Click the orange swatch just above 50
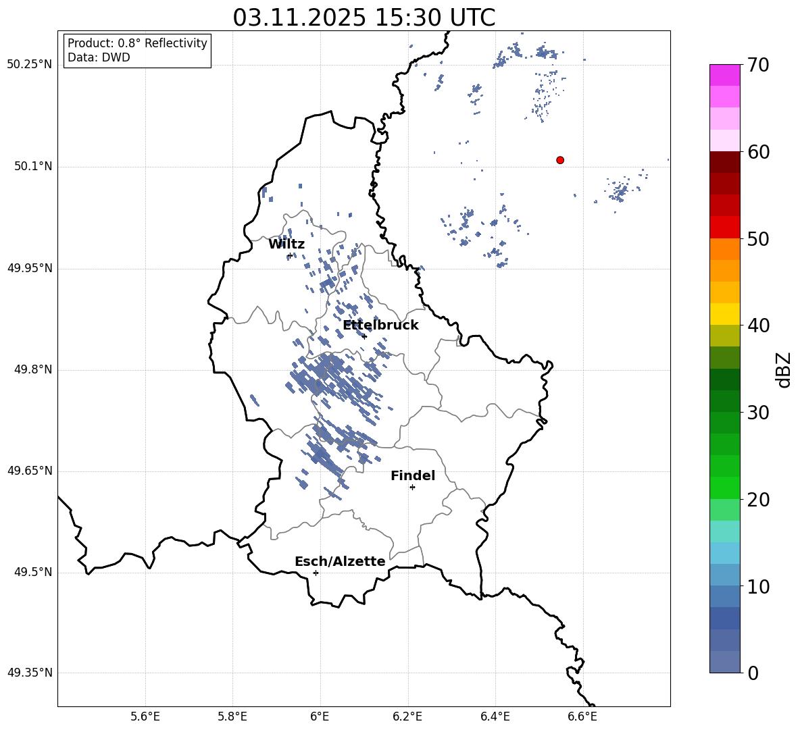Viewport: 800px width, 730px height. (724, 249)
